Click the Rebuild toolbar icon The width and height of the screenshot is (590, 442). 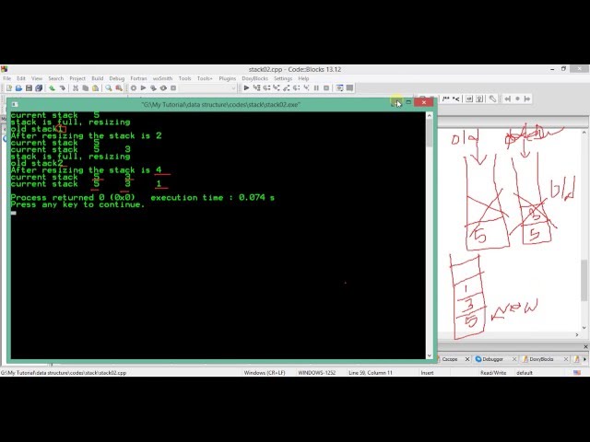coord(163,88)
